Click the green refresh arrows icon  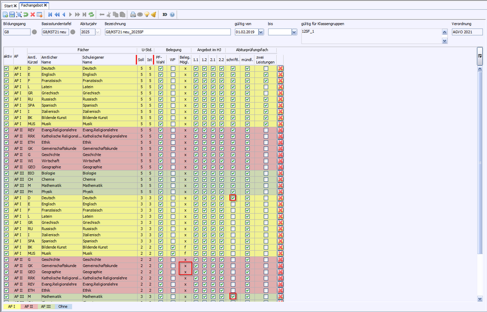tap(91, 15)
